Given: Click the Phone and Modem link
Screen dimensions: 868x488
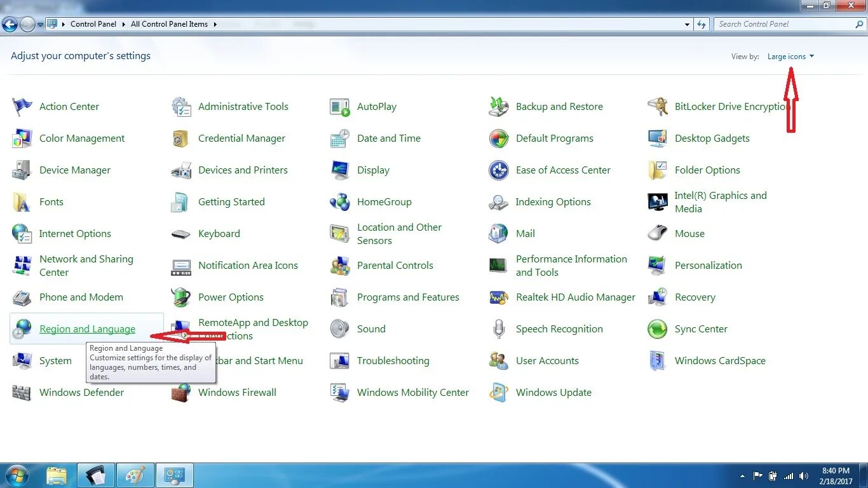Looking at the screenshot, I should coord(81,297).
